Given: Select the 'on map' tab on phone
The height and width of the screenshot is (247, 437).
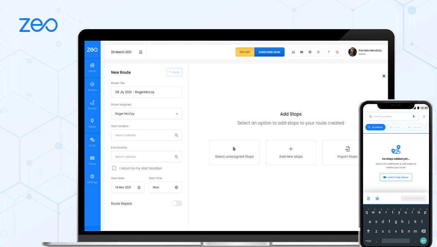Looking at the screenshot, I should pyautogui.click(x=394, y=127).
